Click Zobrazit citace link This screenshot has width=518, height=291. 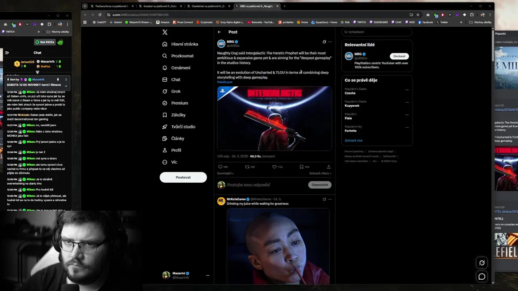pos(320,173)
